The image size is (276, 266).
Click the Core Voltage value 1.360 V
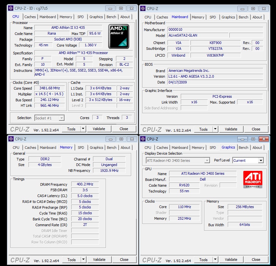point(90,45)
